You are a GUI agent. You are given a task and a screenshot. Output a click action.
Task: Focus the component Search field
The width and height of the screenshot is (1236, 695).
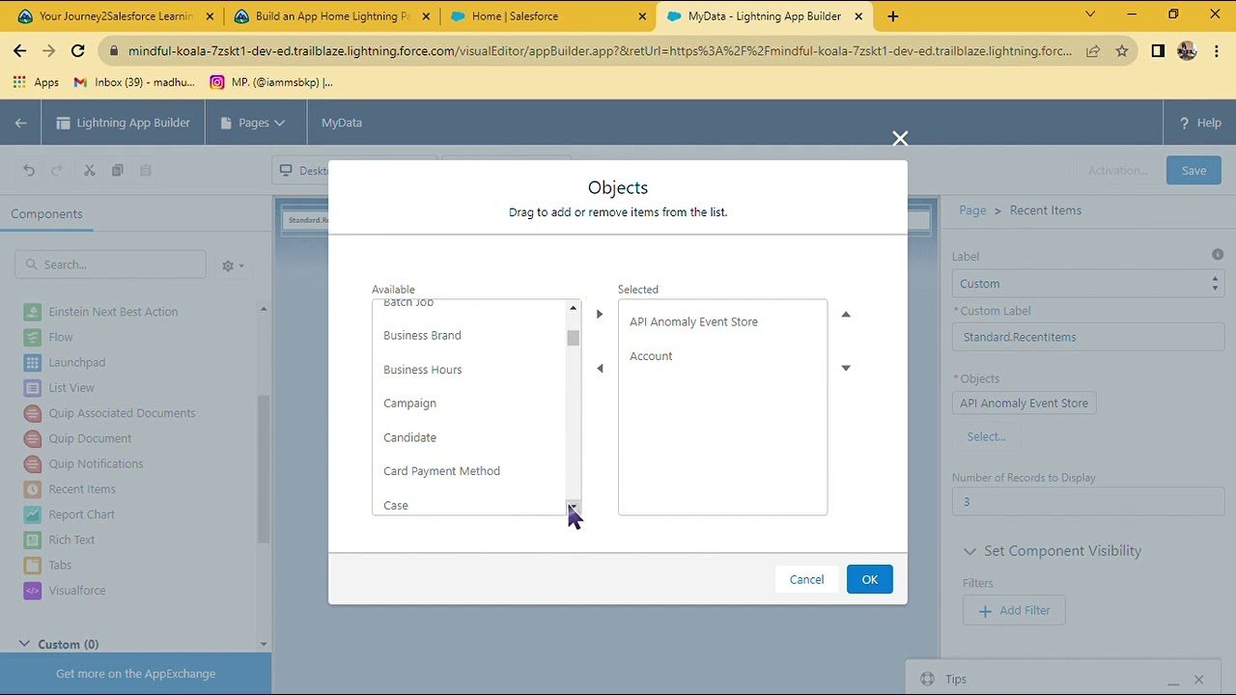[x=110, y=264]
